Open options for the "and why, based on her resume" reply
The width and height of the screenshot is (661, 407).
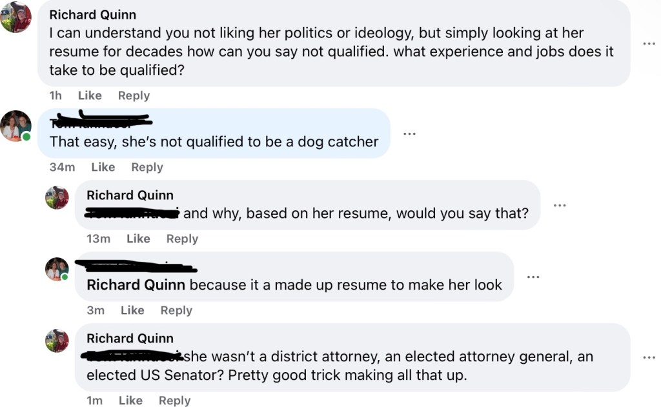[560, 205]
